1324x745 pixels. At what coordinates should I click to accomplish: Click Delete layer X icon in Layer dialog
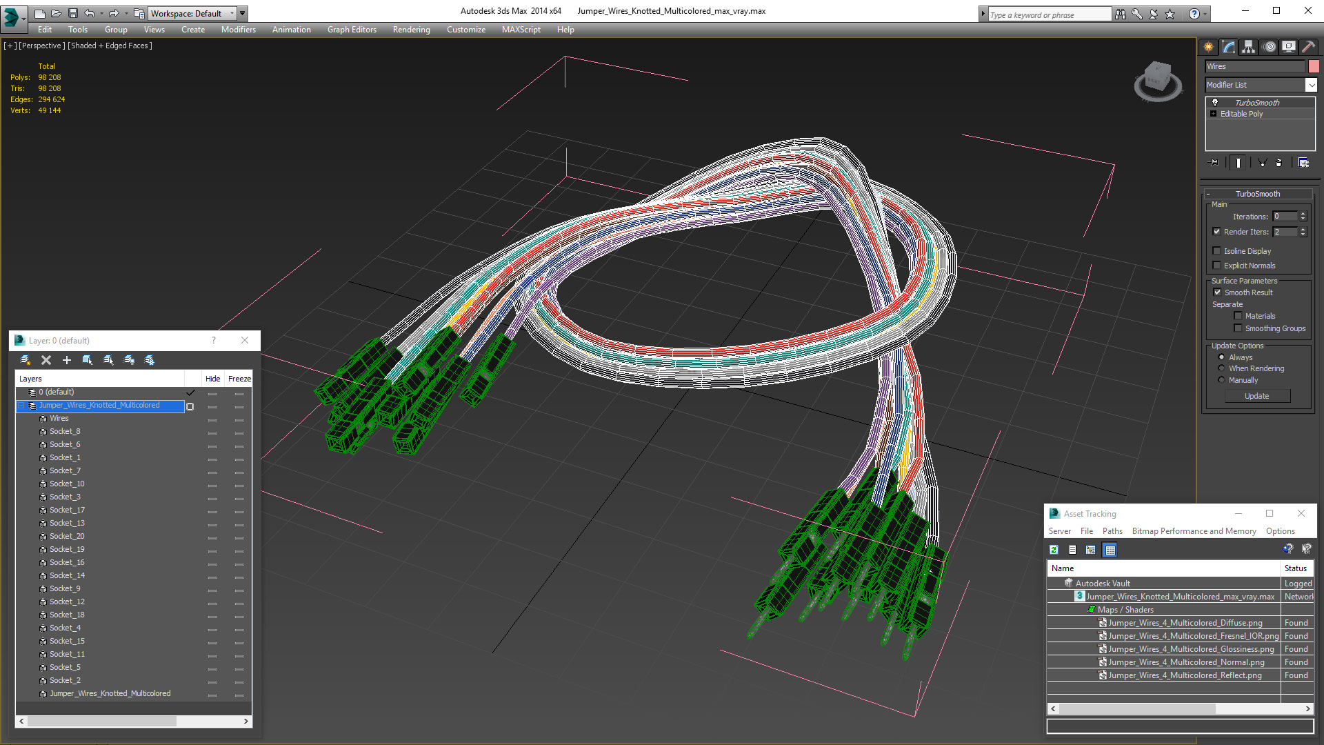click(46, 360)
